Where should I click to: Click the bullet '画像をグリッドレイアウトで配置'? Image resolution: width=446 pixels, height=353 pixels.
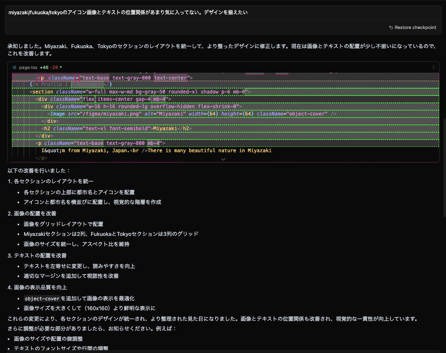63,224
